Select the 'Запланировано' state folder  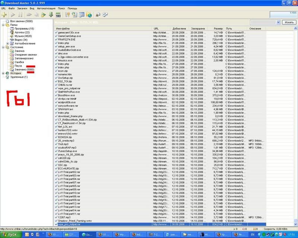(24, 58)
